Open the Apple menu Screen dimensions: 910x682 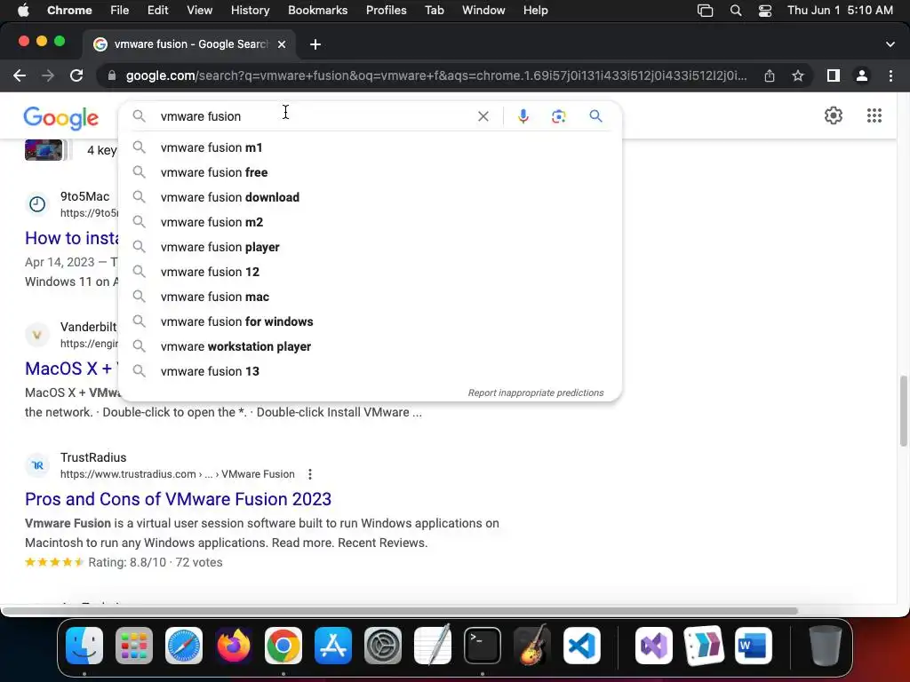[x=23, y=11]
